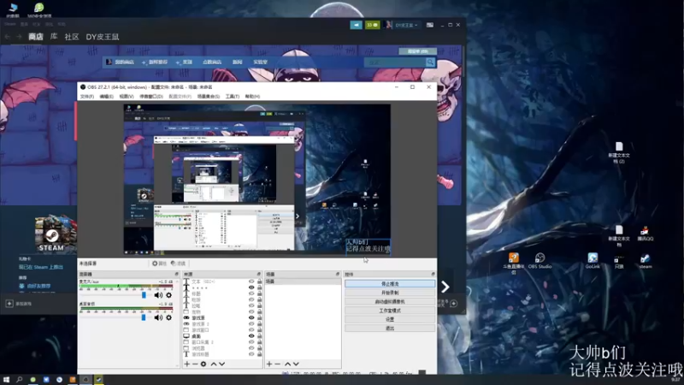Click 退出 button in OBS controls
Viewport: 684px width, 385px height.
(x=390, y=328)
